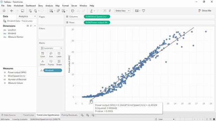This screenshot has width=216, height=121.
Task: Open the Map menu
Action: tap(57, 6)
